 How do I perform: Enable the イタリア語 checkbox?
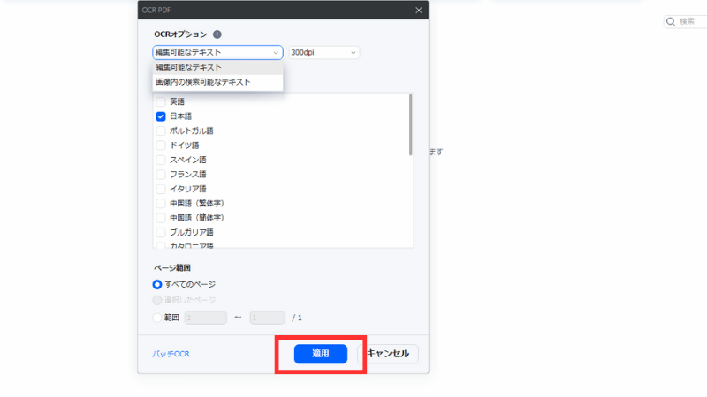161,189
